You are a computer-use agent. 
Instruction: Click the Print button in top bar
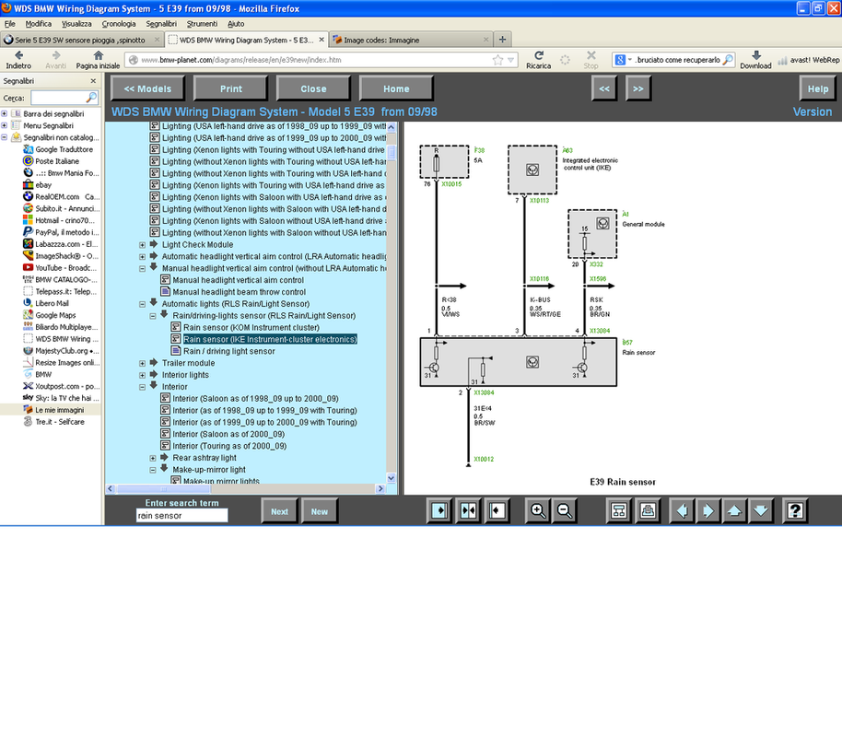(231, 88)
